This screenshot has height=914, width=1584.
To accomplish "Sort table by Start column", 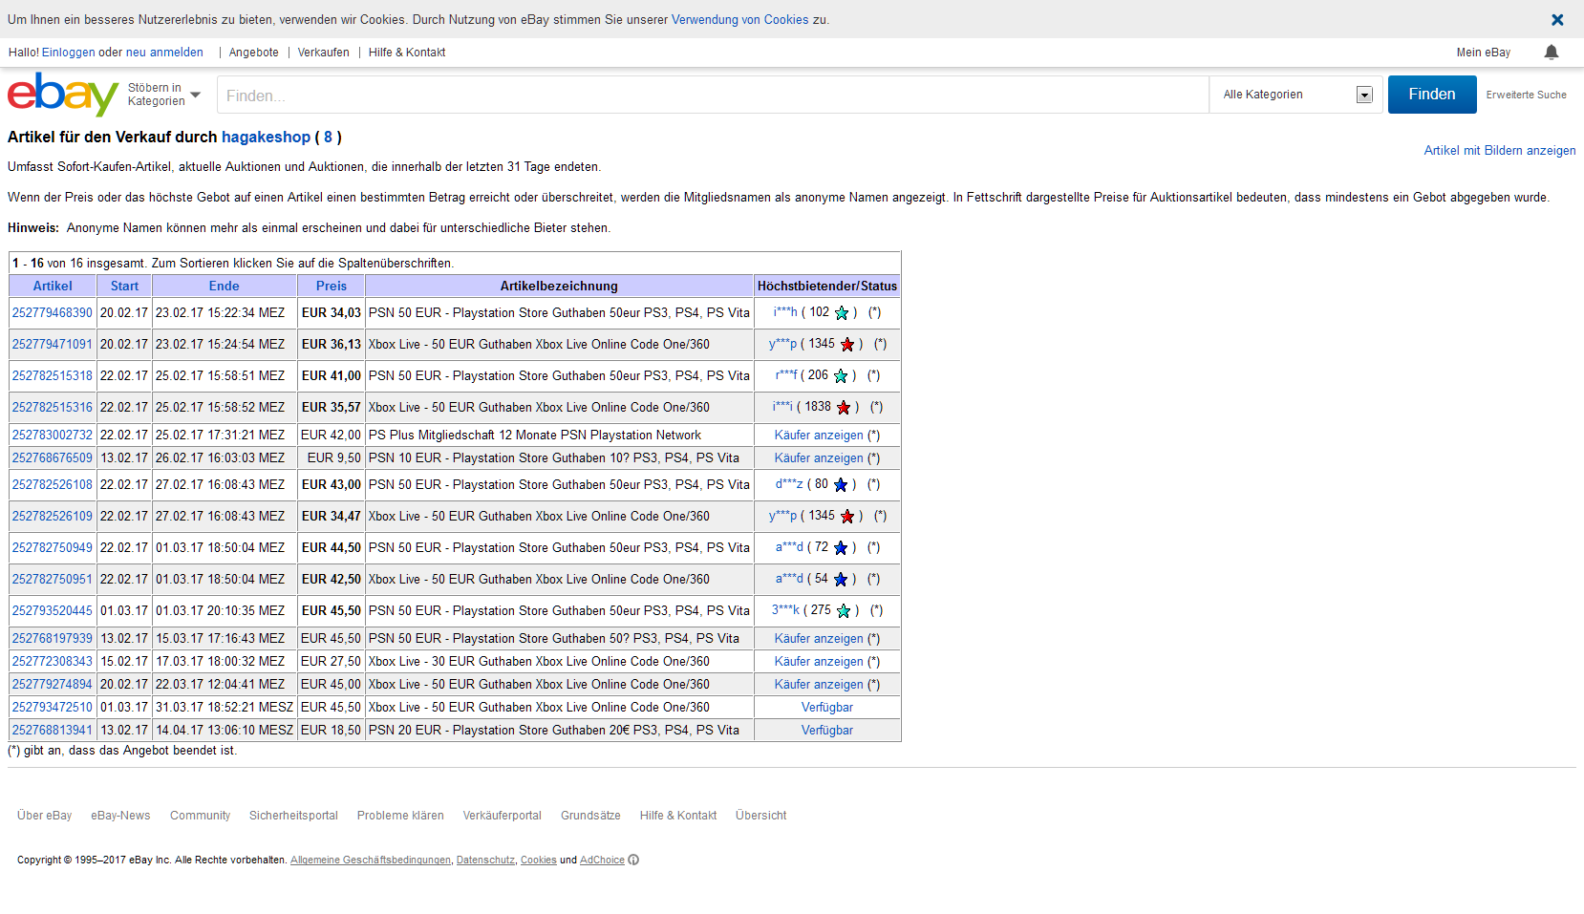I will (124, 286).
